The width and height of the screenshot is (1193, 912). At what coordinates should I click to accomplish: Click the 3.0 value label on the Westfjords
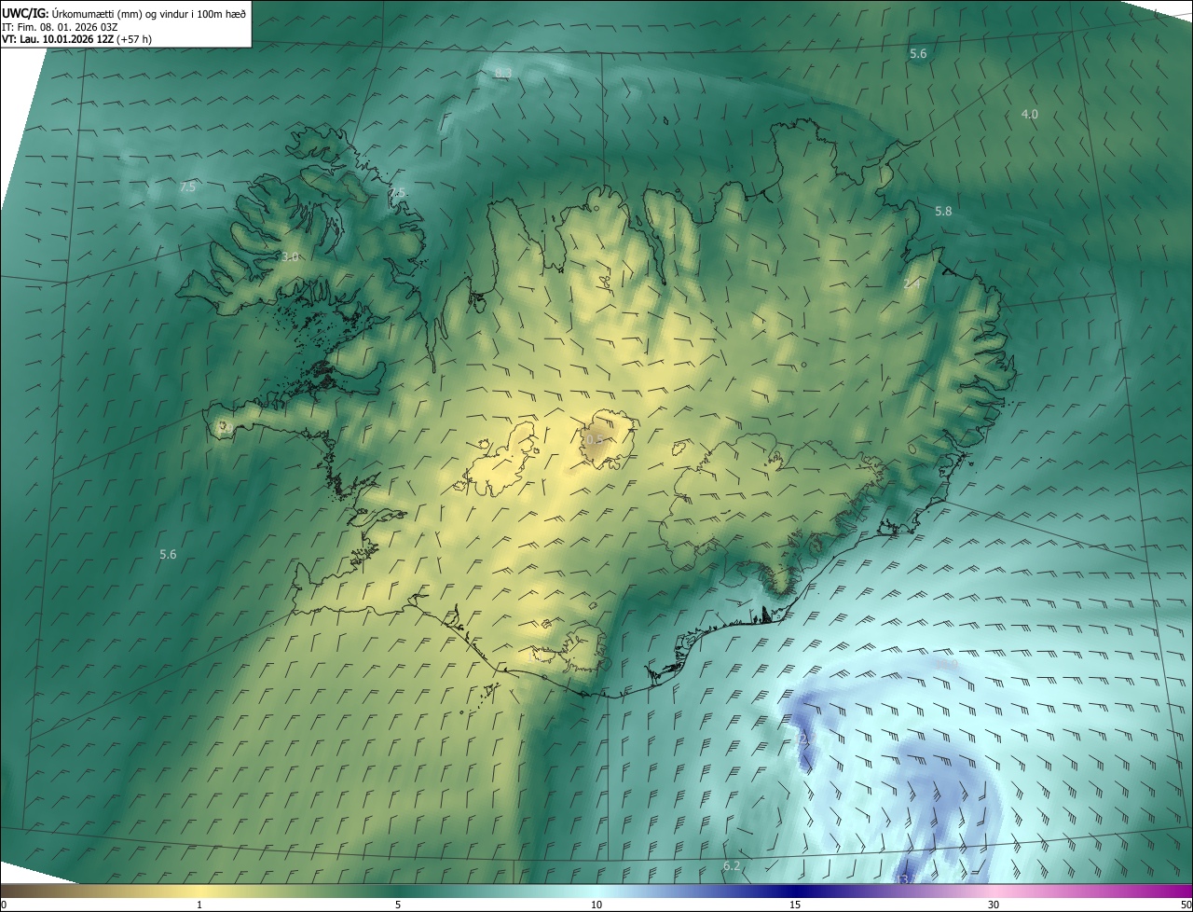point(290,256)
